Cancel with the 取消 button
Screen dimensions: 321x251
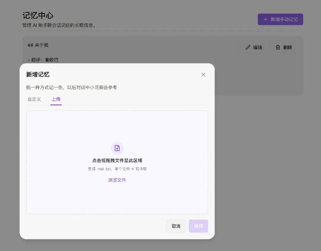pyautogui.click(x=176, y=226)
